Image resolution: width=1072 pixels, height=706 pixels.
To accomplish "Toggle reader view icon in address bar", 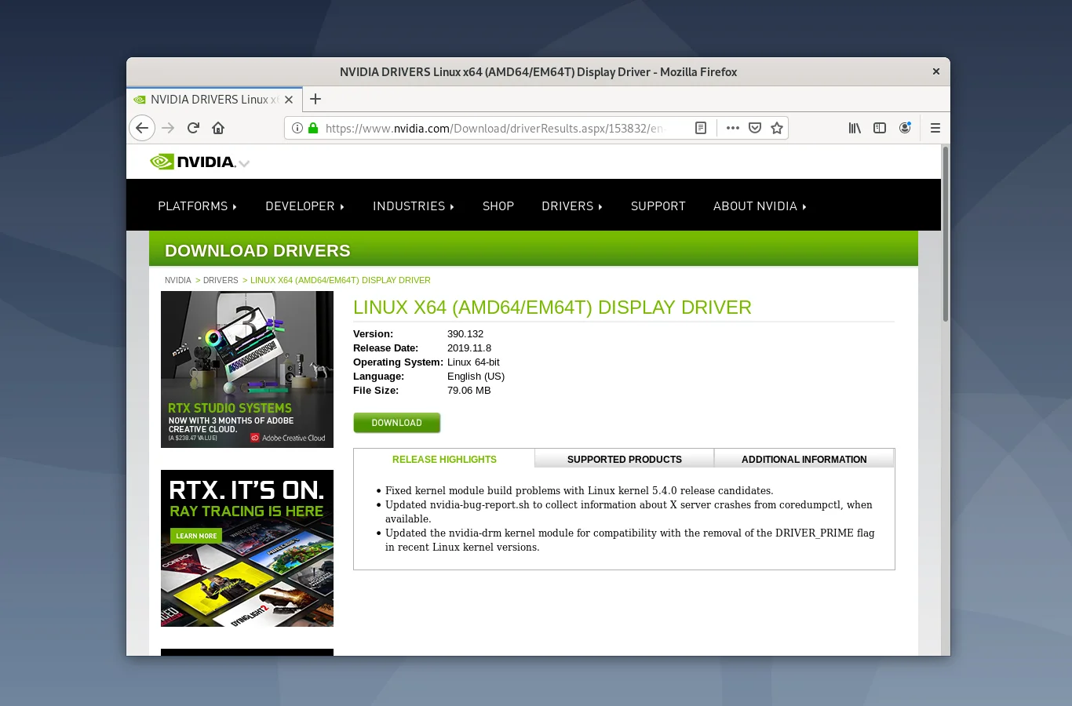I will tap(701, 128).
